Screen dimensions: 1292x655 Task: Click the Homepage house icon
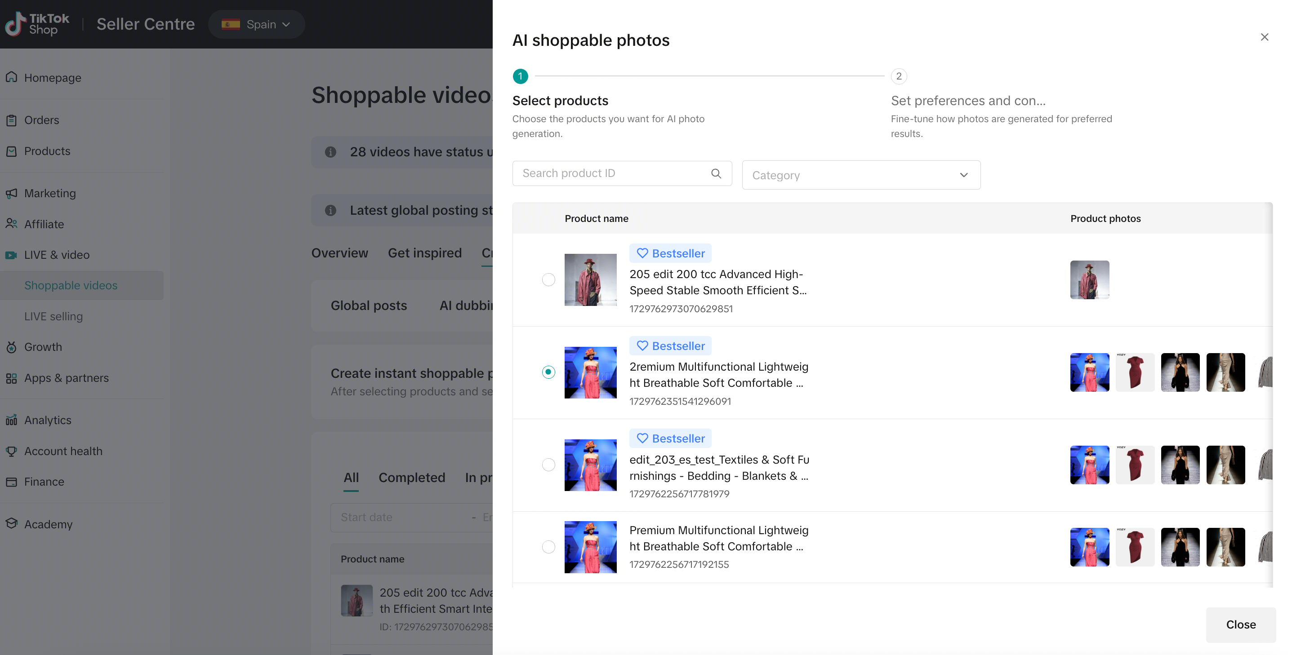pyautogui.click(x=12, y=77)
